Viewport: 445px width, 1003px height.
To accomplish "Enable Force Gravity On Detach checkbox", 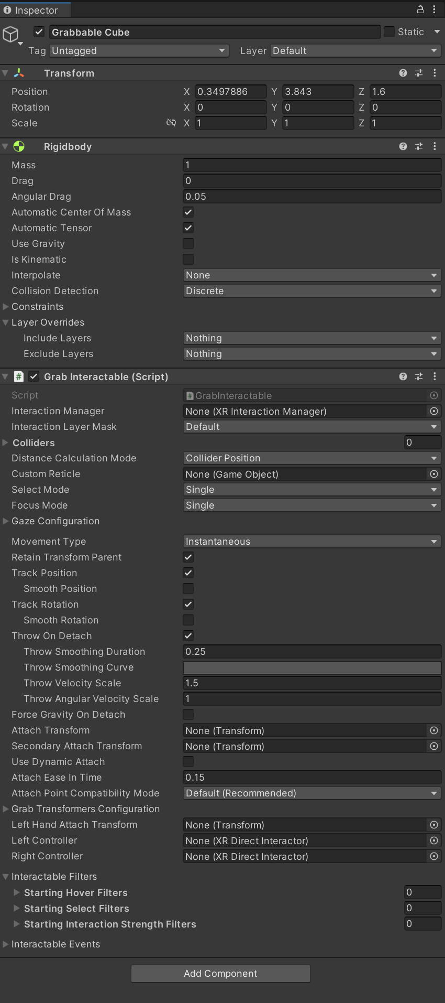I will point(188,714).
